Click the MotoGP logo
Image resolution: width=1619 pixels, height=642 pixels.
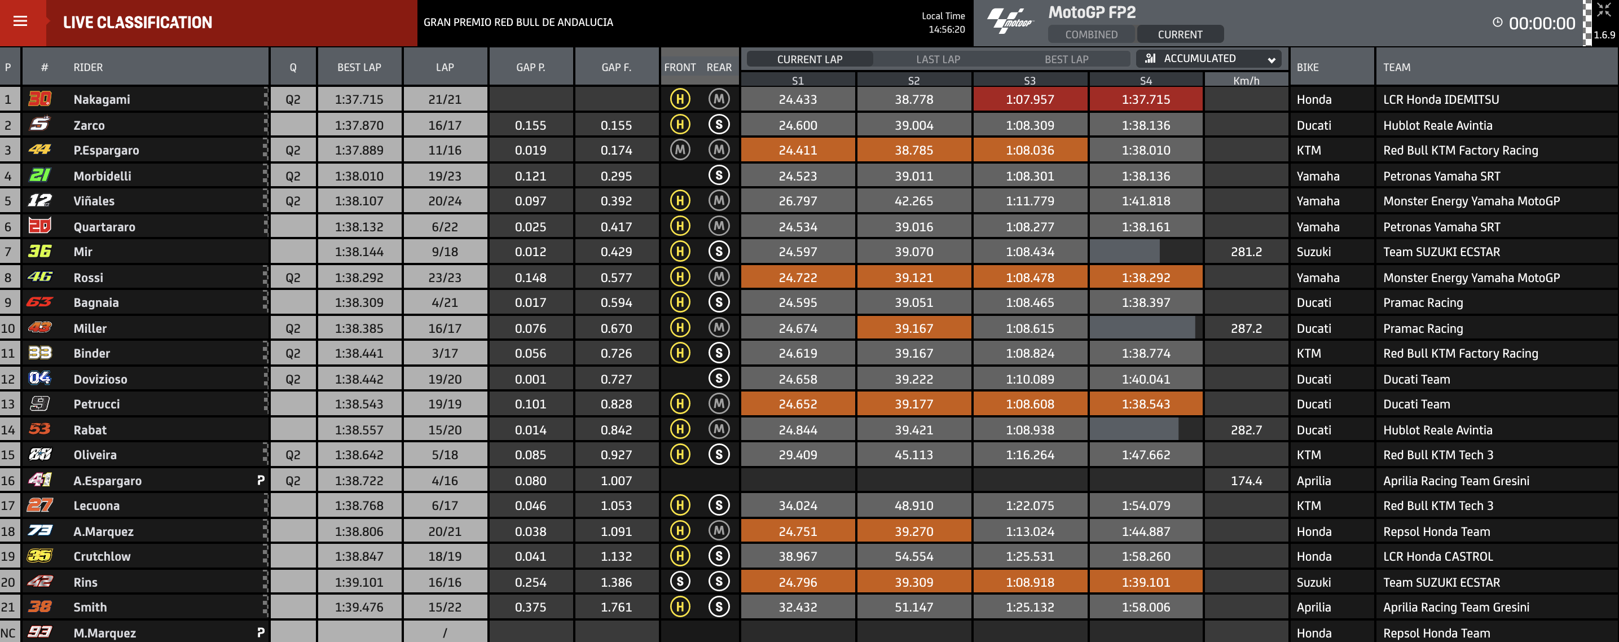click(x=1010, y=21)
